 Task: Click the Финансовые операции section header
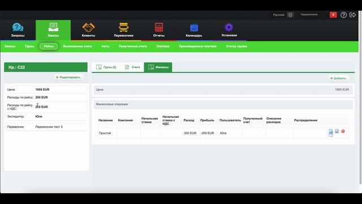(x=223, y=104)
